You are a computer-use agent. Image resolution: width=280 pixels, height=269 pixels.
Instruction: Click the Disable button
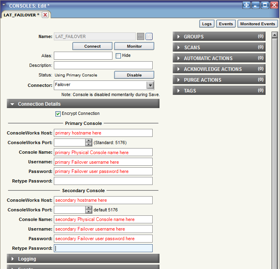tap(134, 75)
